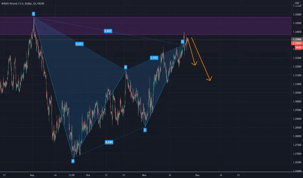Click the 1.30500 price axis label
Screen dimensions: 303x178
(297, 93)
